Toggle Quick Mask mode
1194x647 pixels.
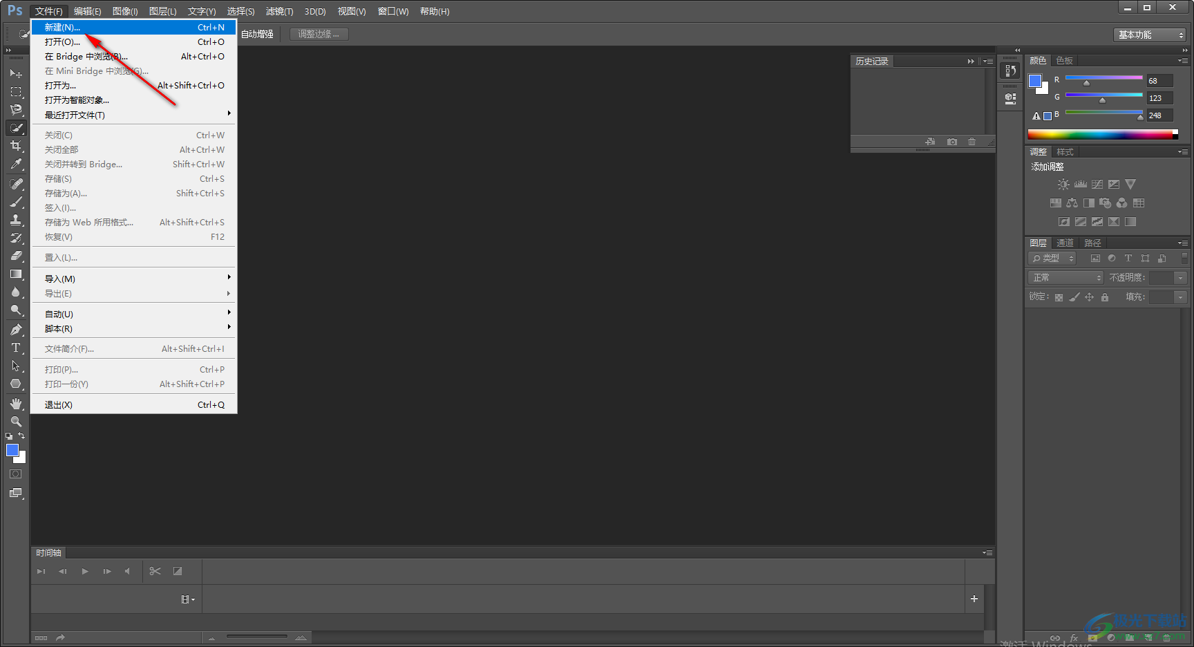(16, 474)
